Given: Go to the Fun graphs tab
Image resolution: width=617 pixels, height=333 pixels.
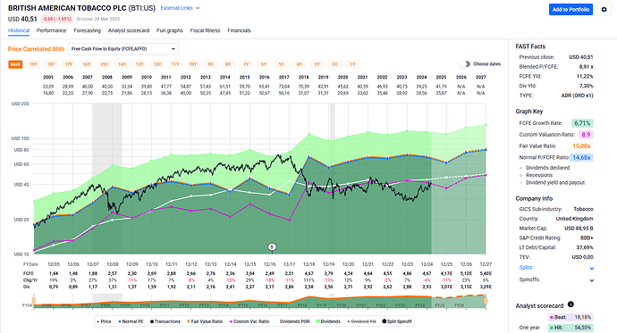Looking at the screenshot, I should pyautogui.click(x=170, y=30).
